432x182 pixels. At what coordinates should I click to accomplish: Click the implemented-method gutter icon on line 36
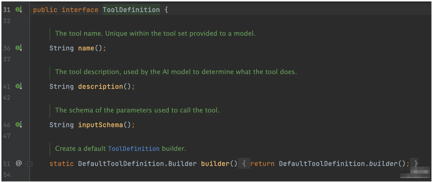coord(19,48)
